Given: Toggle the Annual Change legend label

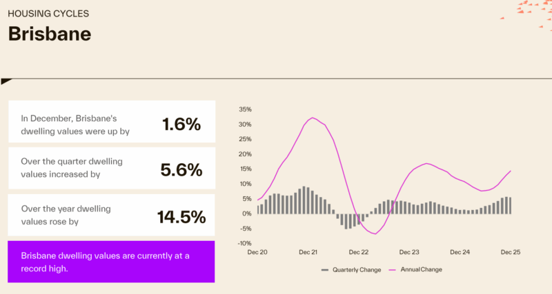Looking at the screenshot, I should pos(422,270).
